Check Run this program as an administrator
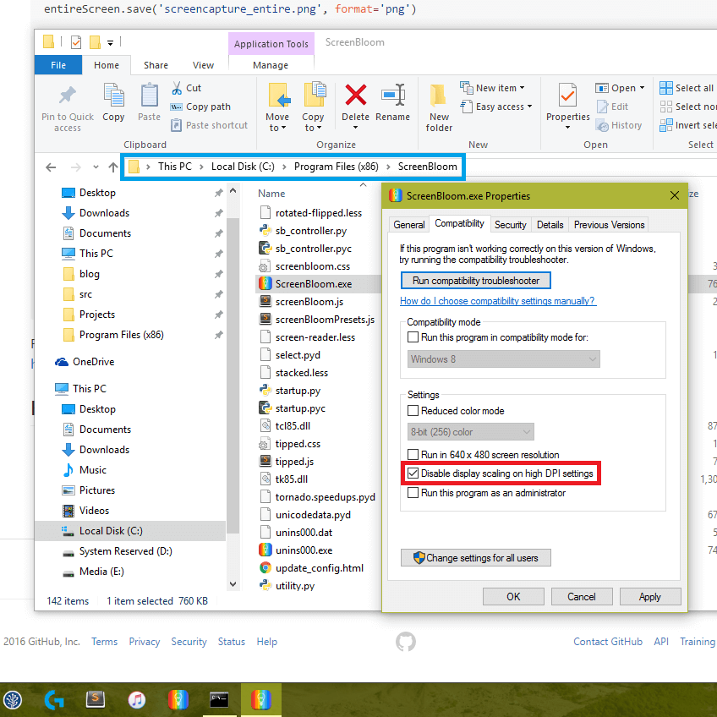Image resolution: width=717 pixels, height=717 pixels. (x=413, y=493)
